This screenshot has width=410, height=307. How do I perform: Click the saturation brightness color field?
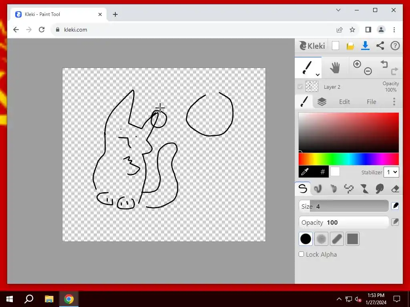pos(349,133)
